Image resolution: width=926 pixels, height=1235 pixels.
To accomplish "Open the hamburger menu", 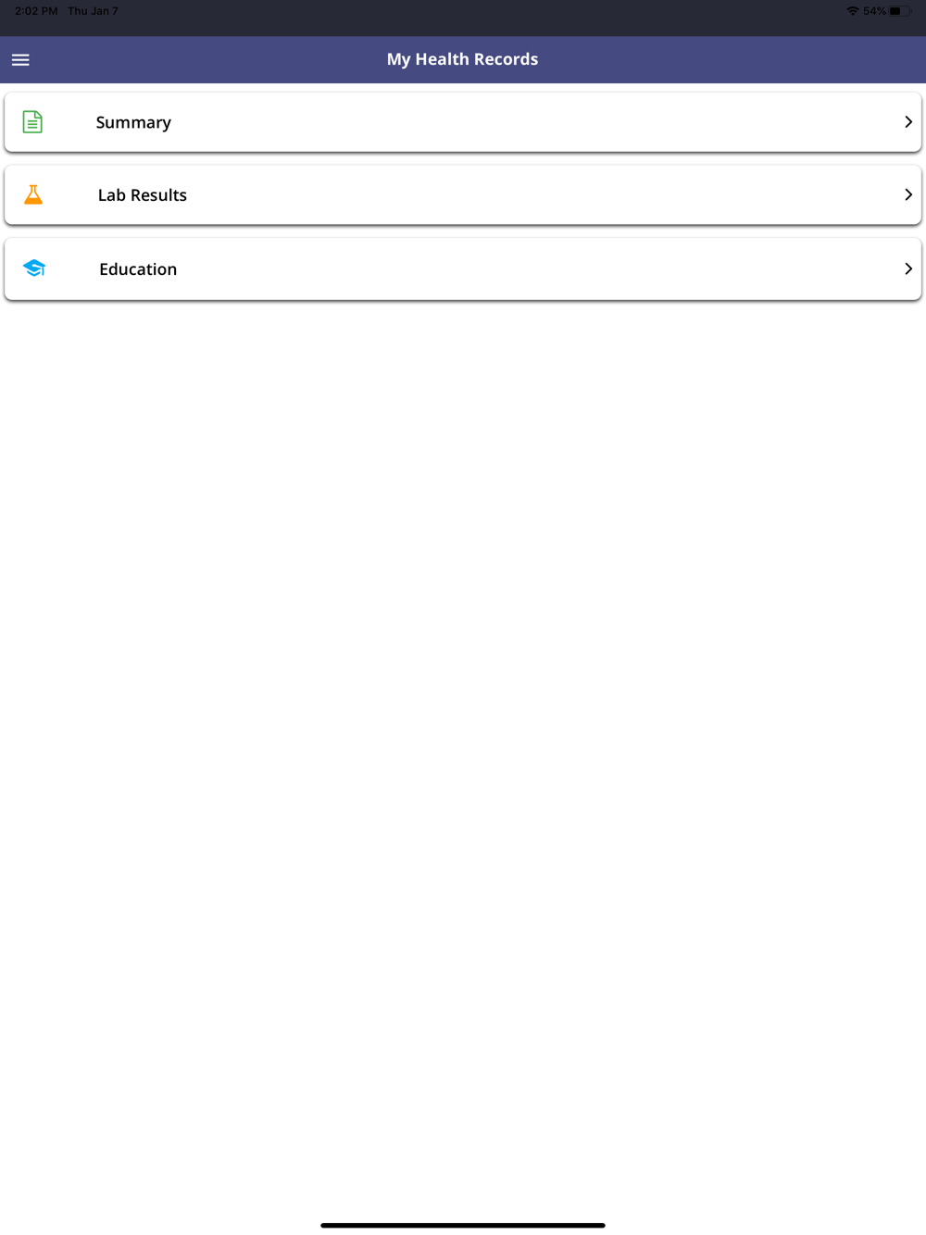I will [x=20, y=60].
